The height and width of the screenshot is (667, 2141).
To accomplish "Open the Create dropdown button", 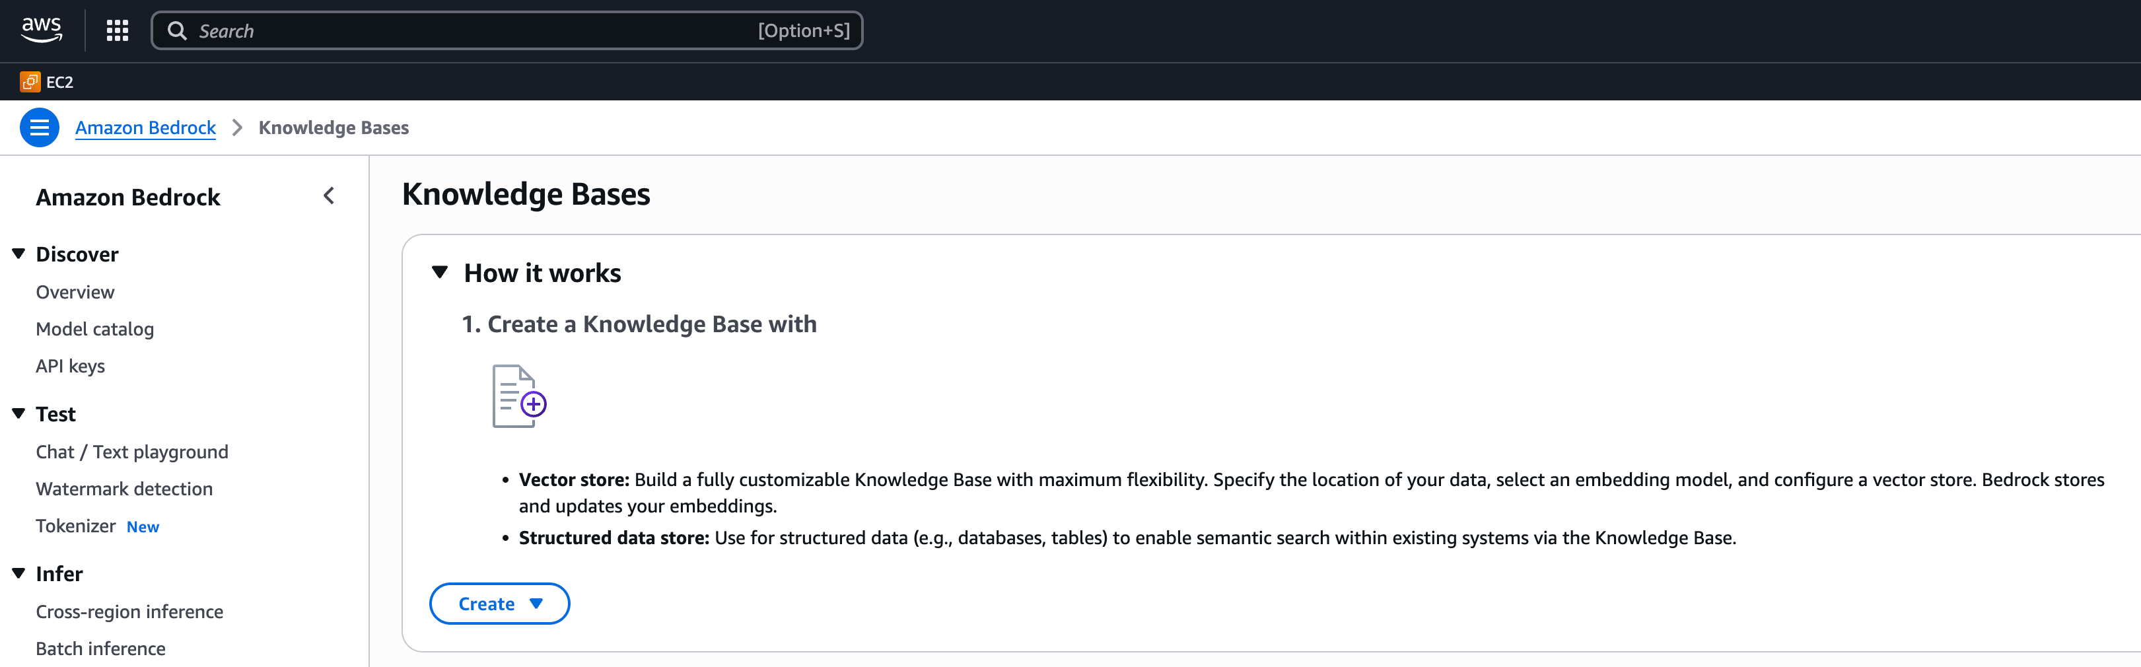I will (x=499, y=604).
